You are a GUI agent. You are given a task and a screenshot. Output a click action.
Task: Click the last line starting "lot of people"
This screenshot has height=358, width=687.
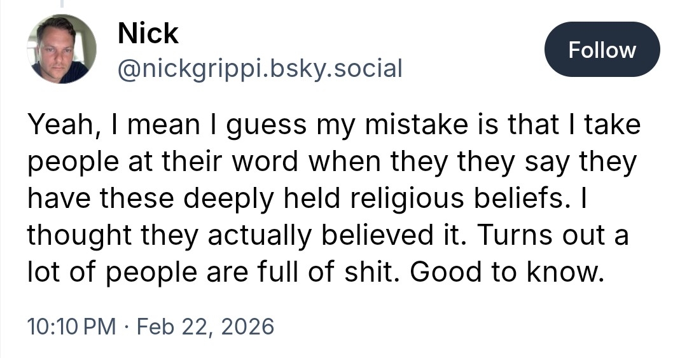[x=314, y=271]
